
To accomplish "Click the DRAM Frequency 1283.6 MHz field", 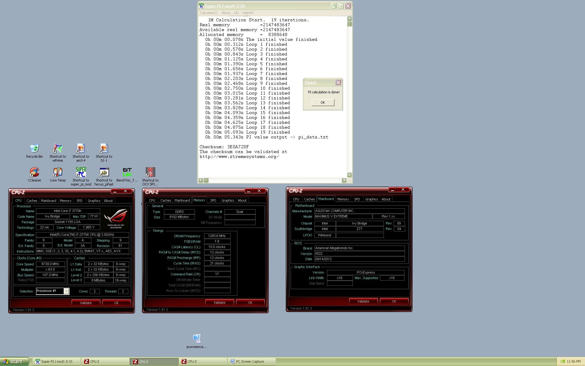I will 217,236.
